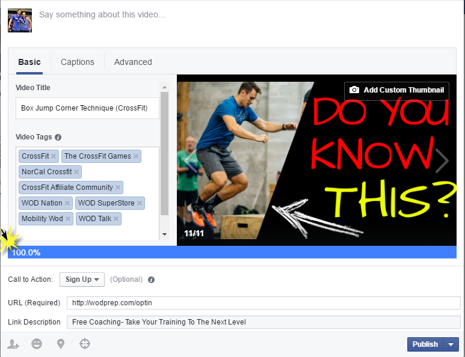Viewport: 465px width, 357px height.
Task: Publish the video post
Action: click(x=425, y=344)
